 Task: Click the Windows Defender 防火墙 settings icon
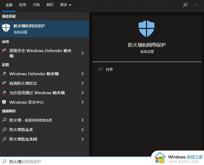(4, 74)
